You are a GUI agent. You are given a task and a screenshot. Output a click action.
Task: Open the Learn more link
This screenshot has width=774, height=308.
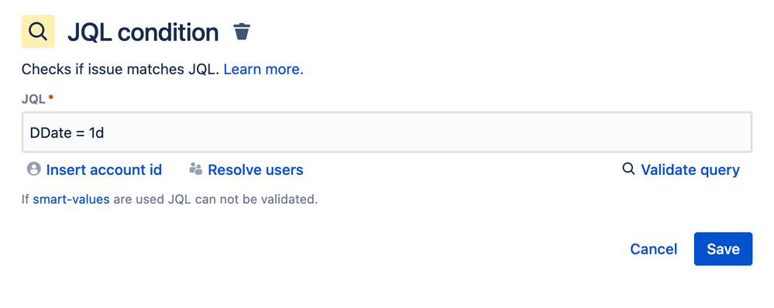coord(263,70)
